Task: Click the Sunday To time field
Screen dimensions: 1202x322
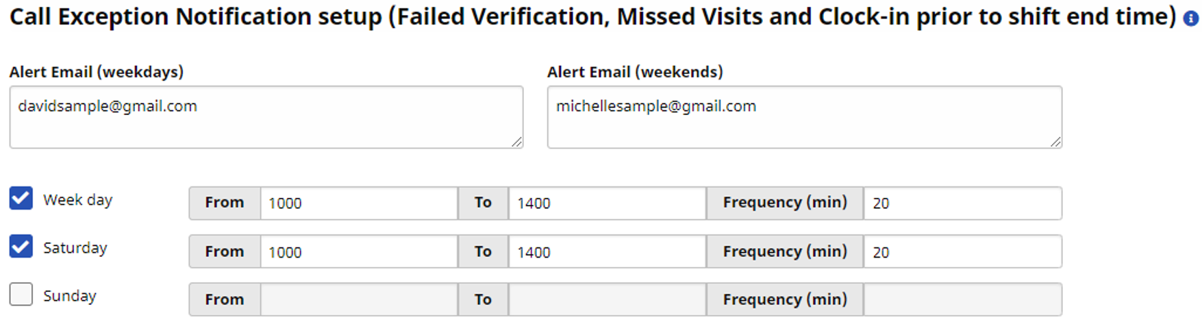Action: click(x=606, y=300)
